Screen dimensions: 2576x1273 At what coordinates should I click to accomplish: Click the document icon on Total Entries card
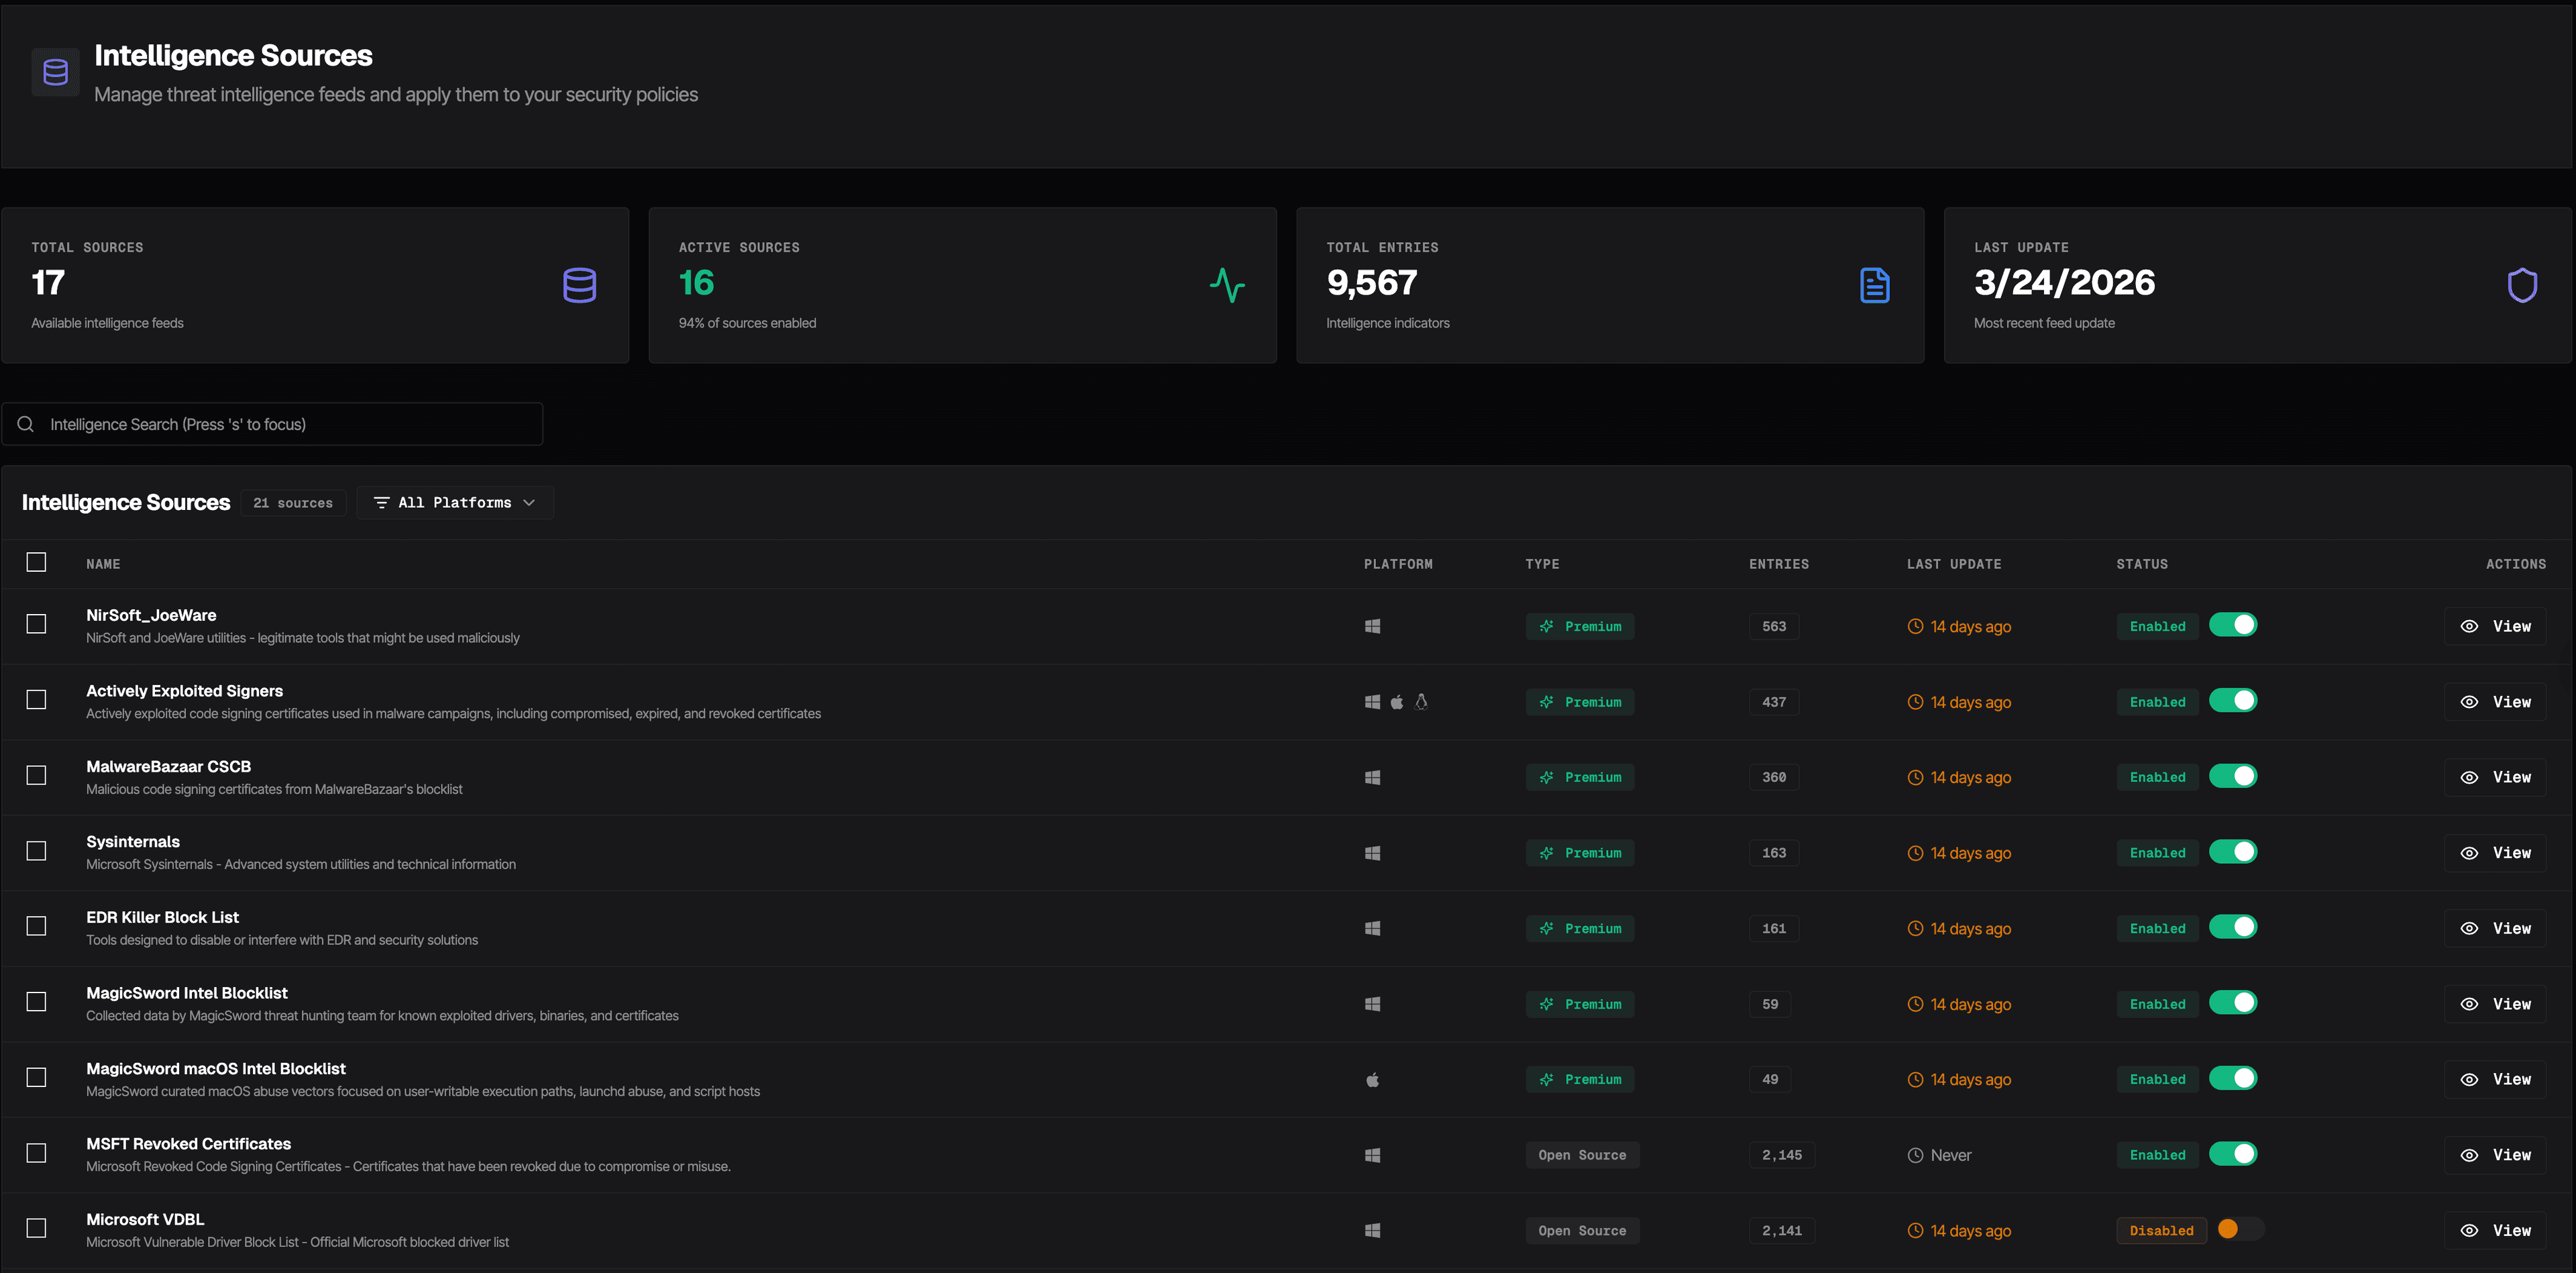click(1875, 285)
